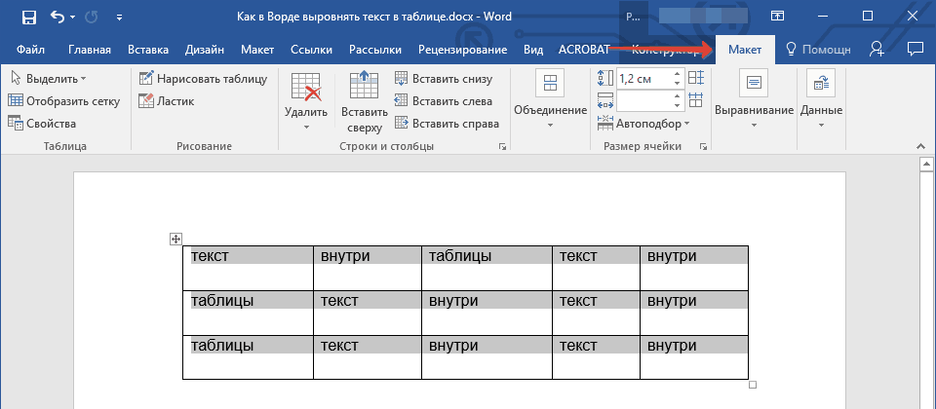Switch to the Вставка tab
Image resolution: width=936 pixels, height=409 pixels.
click(x=147, y=50)
